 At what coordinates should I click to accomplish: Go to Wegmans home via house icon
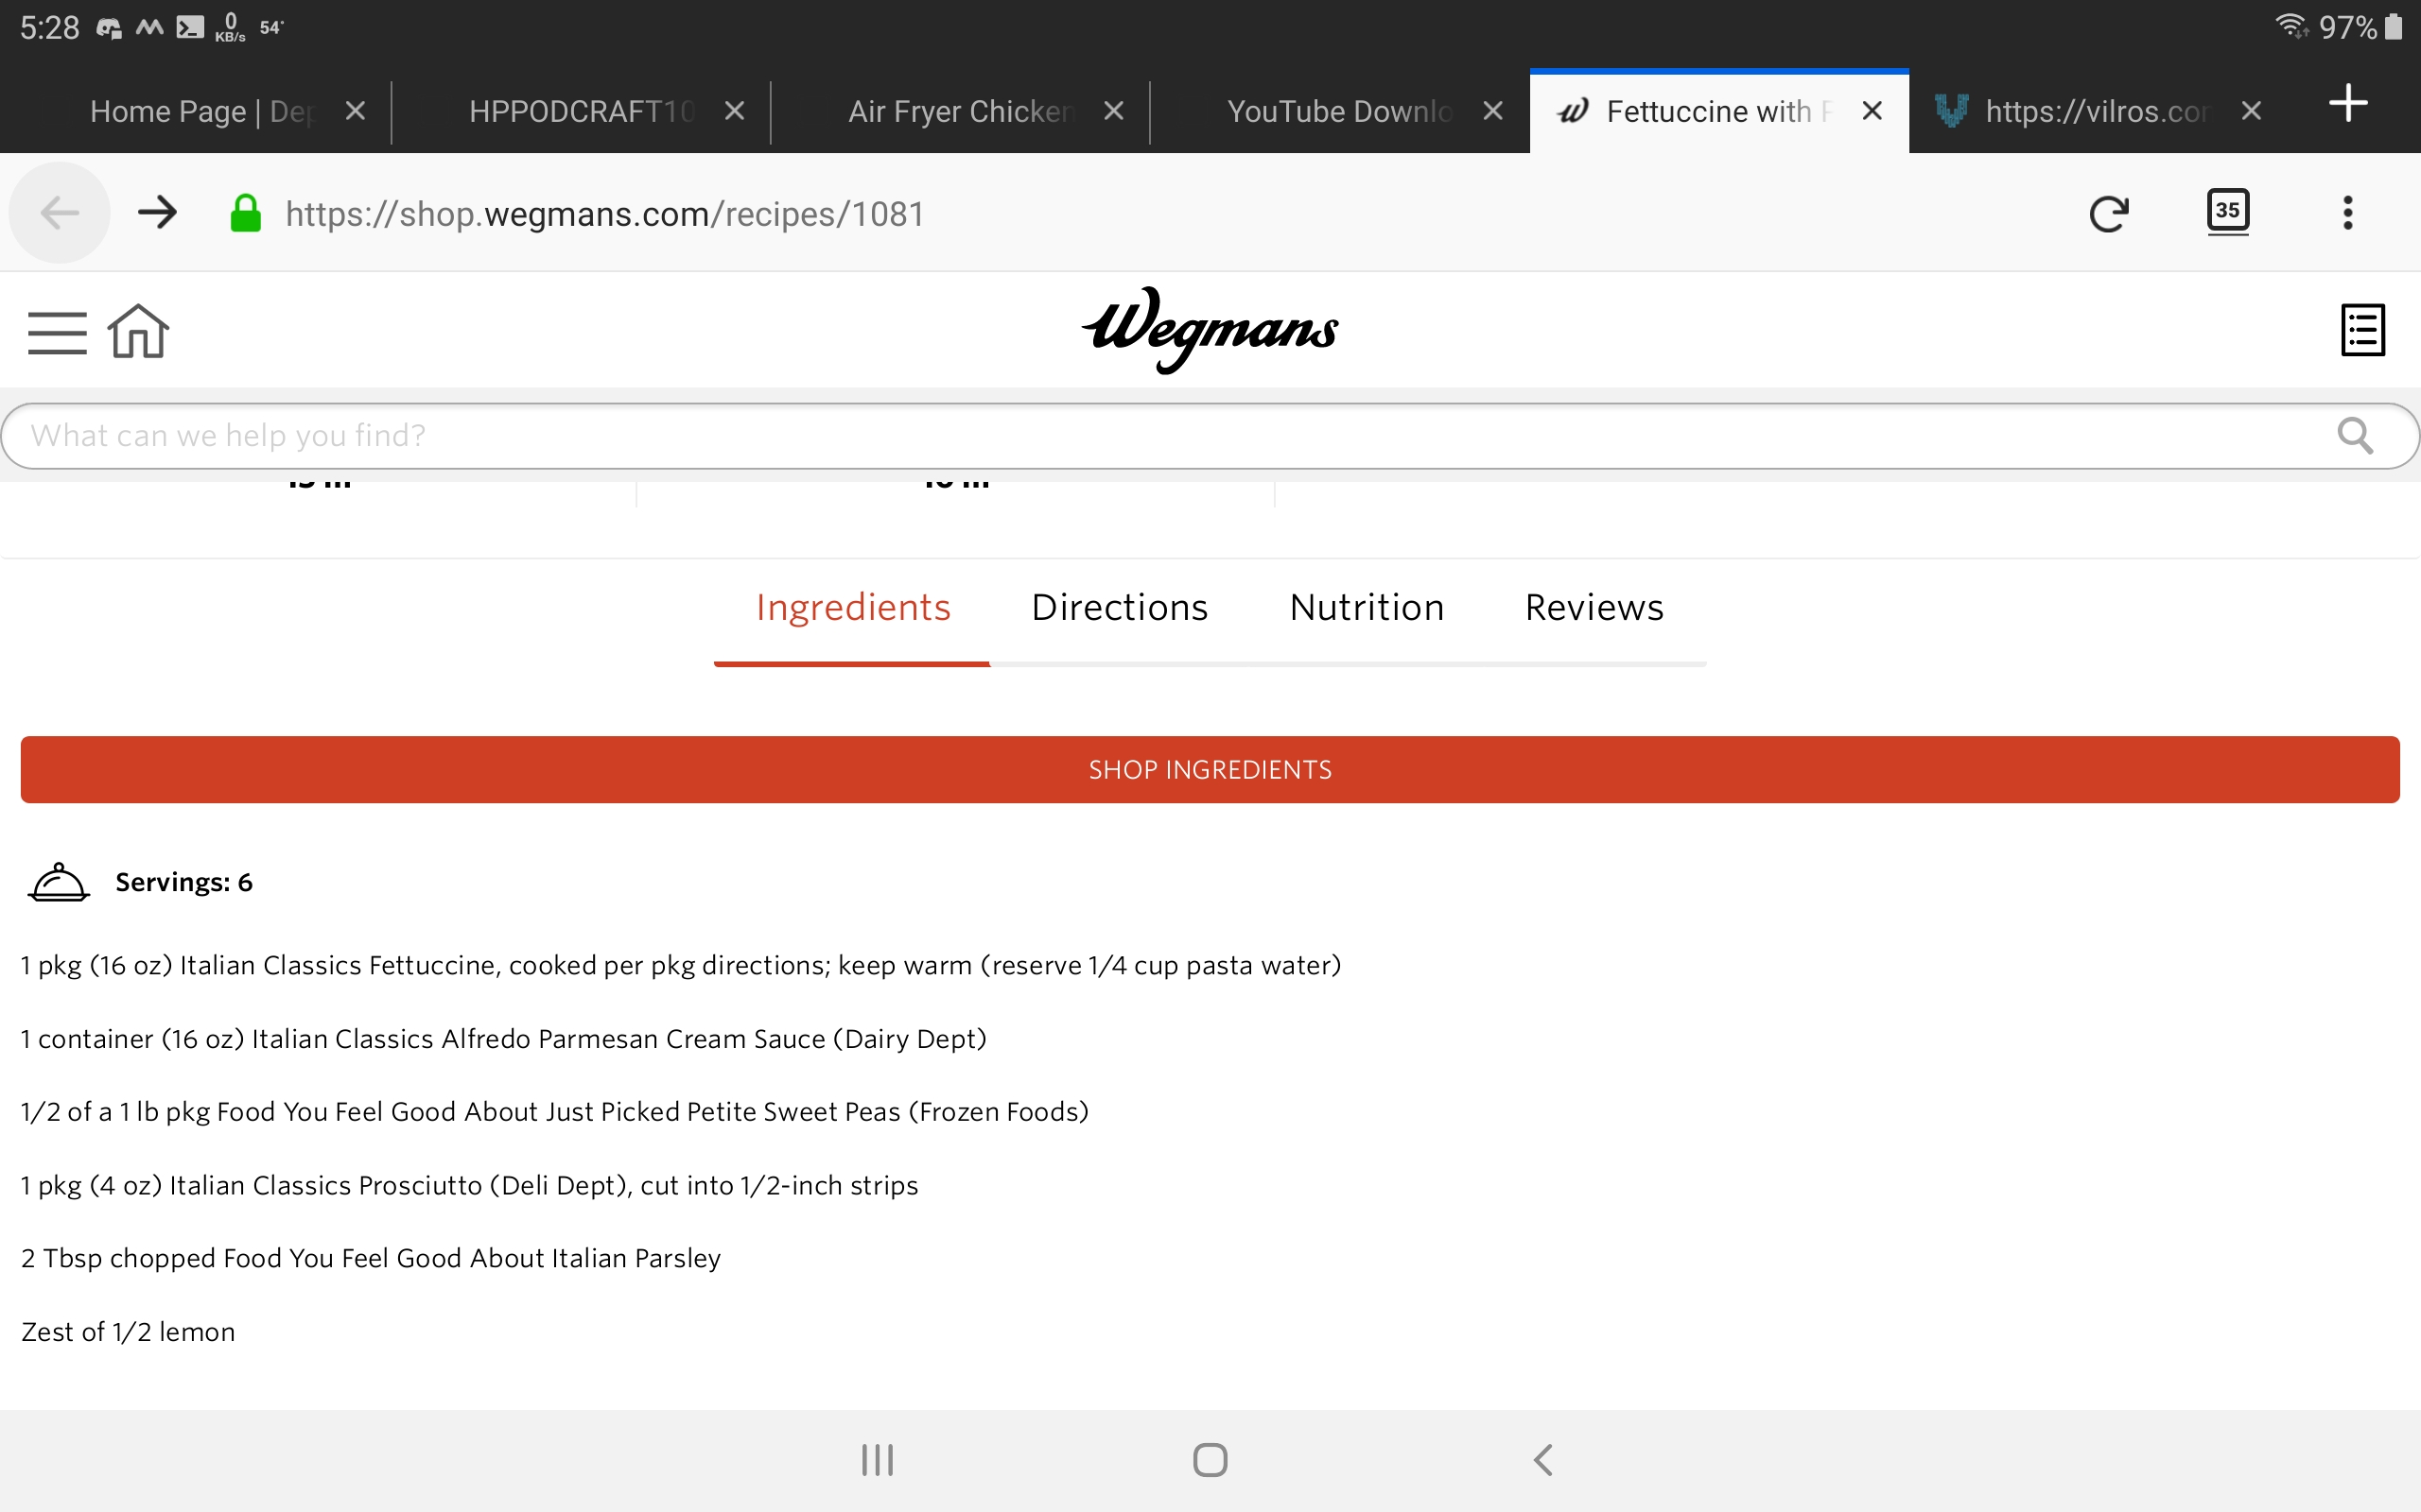[138, 331]
